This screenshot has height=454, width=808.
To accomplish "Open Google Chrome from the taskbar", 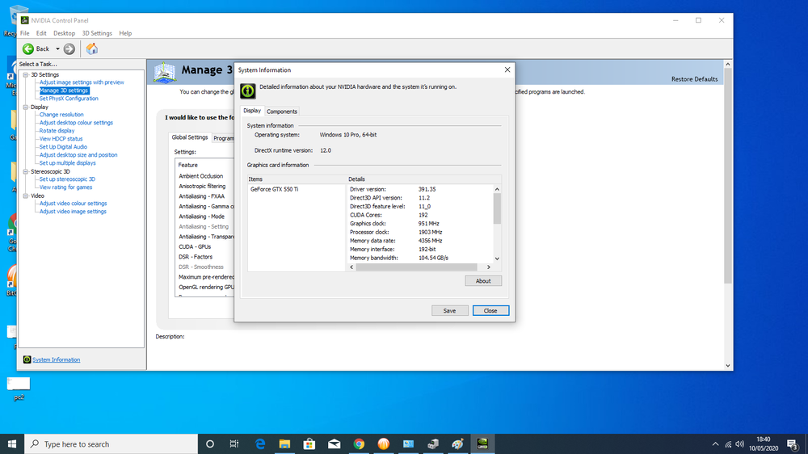I will (x=359, y=443).
